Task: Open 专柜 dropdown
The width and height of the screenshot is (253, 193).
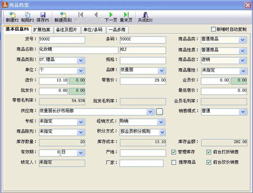Action: tap(81, 122)
